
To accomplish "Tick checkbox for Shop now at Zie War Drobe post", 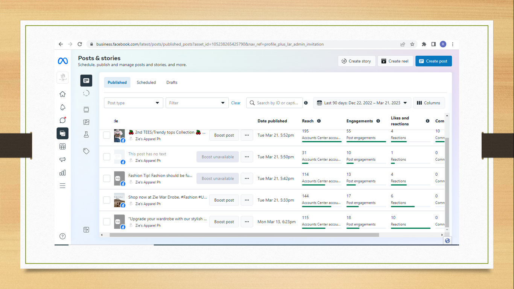I will click(107, 200).
